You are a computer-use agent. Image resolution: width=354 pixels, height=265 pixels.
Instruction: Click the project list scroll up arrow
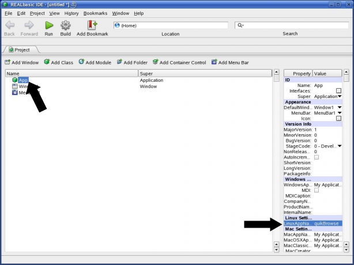click(277, 73)
